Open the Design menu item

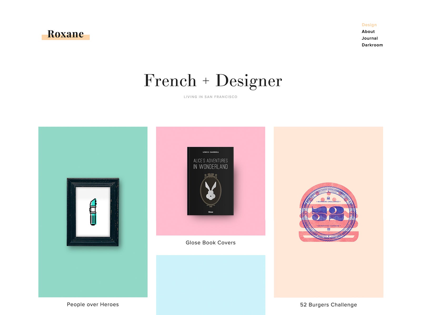[x=369, y=25]
